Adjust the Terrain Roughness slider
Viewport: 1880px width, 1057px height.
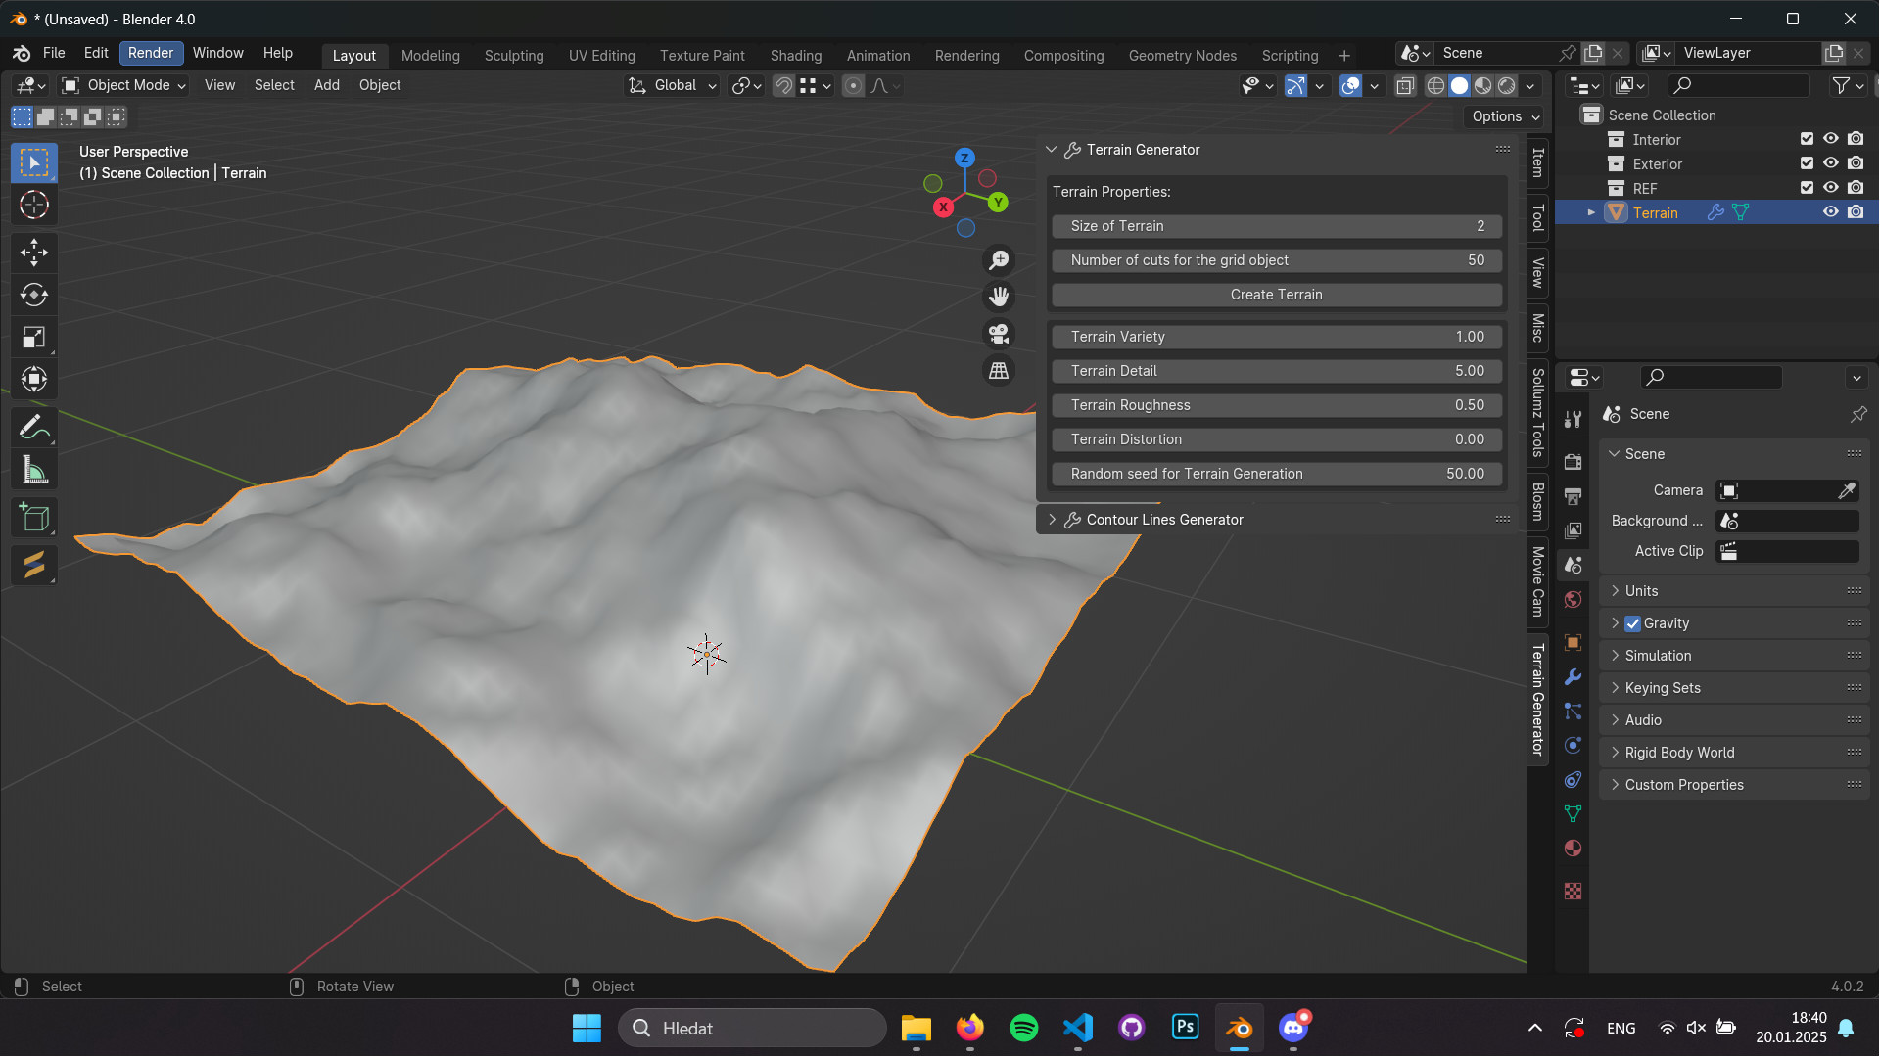click(x=1276, y=405)
